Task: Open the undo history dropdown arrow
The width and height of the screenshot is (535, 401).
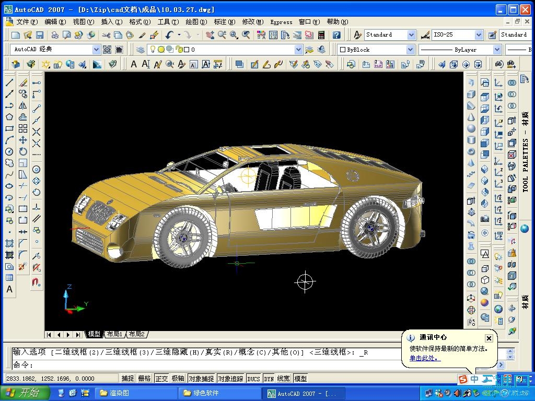Action: coord(179,35)
